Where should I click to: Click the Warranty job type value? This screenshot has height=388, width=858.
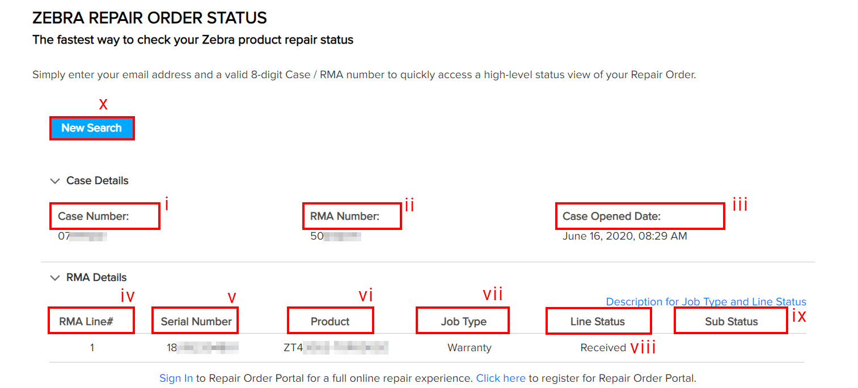click(x=470, y=347)
